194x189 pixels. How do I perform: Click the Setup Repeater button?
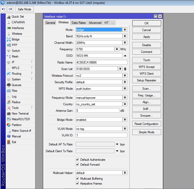click(x=147, y=80)
